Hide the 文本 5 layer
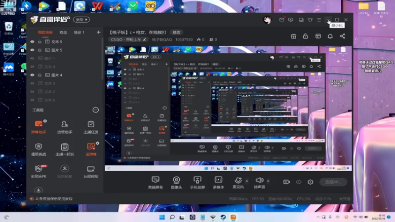Screen dimensions: 395x222 tap(32, 42)
